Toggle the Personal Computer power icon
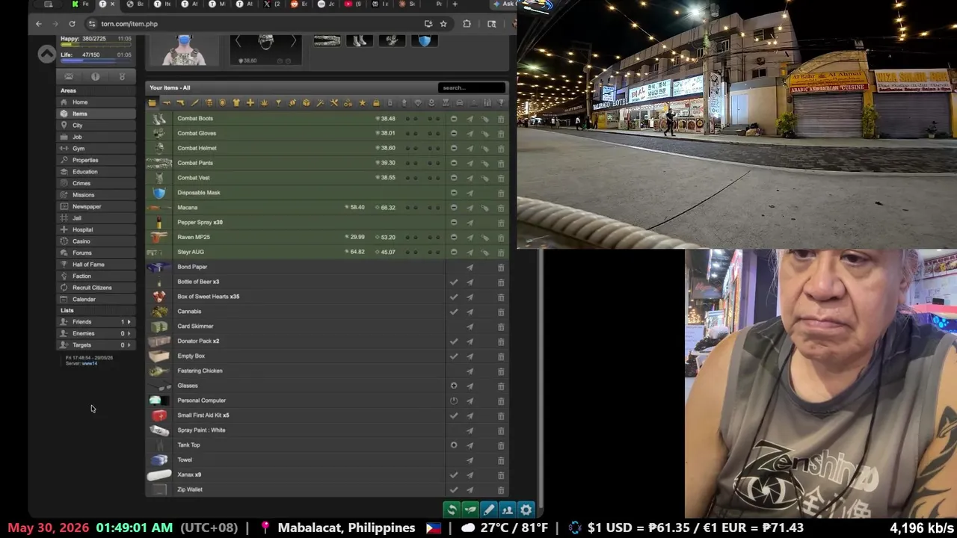This screenshot has height=538, width=957. 454,401
